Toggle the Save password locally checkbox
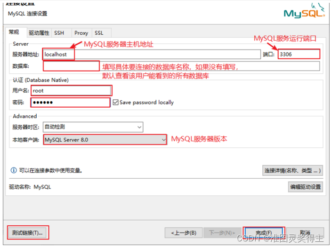This screenshot has width=331, height=247. click(x=116, y=102)
